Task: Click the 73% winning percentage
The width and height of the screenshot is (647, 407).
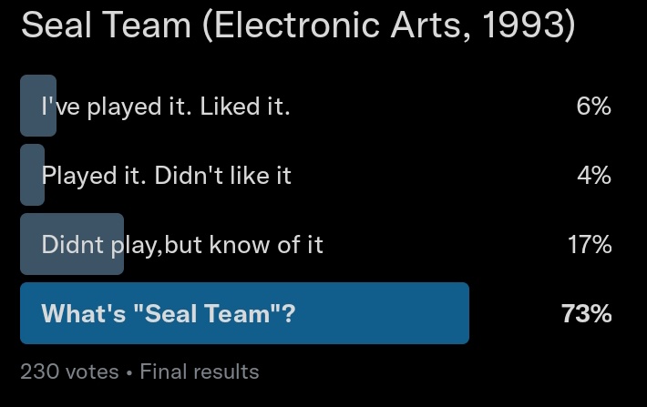Action: pos(586,314)
